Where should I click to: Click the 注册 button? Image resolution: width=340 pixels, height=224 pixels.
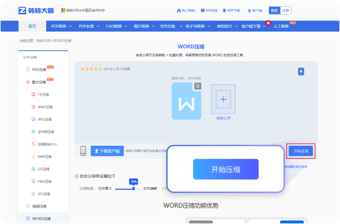coord(285,10)
